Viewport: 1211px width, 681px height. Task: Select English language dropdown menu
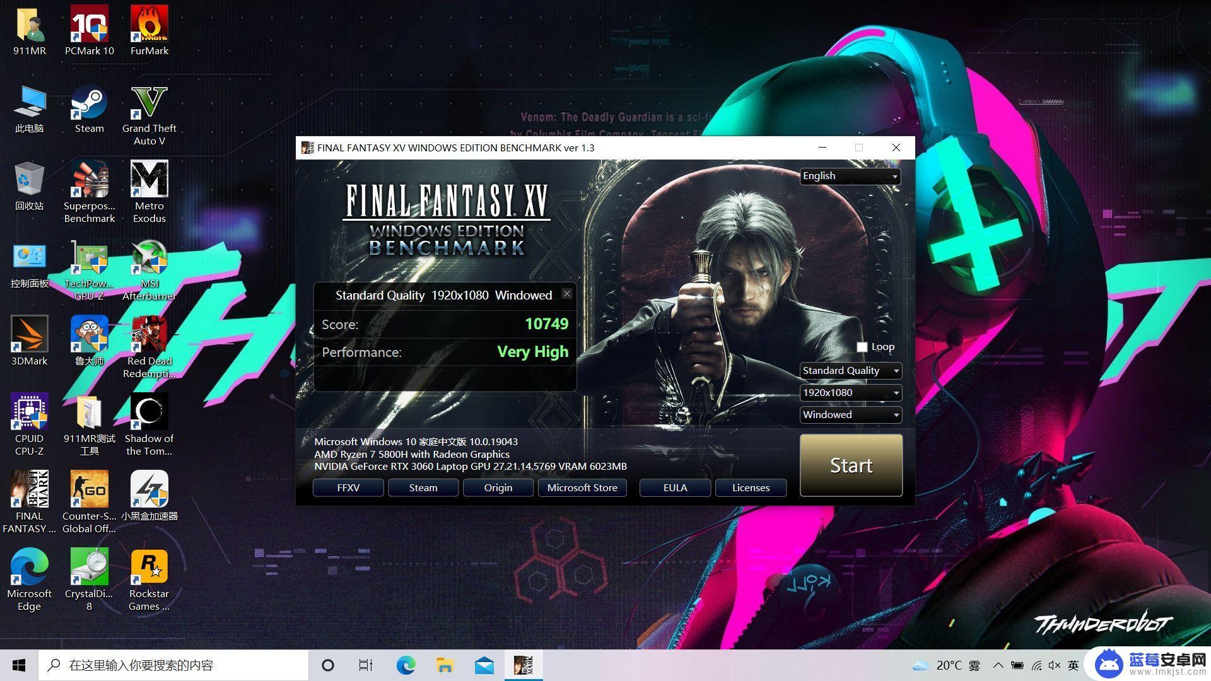(848, 175)
